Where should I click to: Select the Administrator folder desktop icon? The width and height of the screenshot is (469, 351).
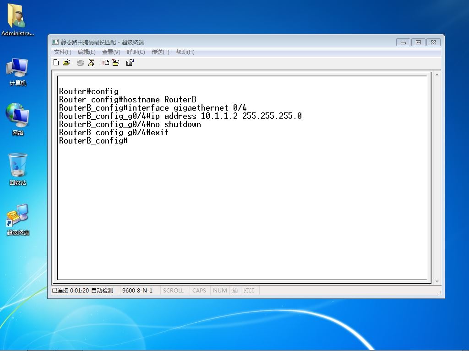17,19
